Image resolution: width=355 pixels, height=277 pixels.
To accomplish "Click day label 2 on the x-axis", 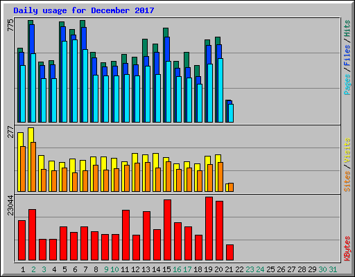I will [33, 269].
